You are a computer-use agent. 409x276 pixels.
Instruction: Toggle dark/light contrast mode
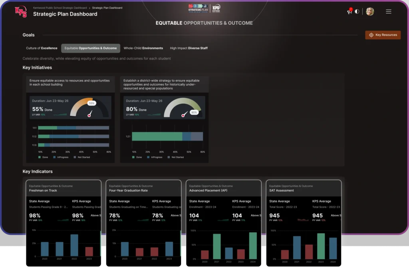click(357, 12)
